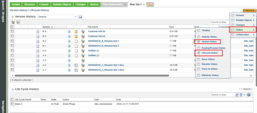Click the second Version History toolbar icon
Viewport: 257px width, 113px height.
[18, 22]
